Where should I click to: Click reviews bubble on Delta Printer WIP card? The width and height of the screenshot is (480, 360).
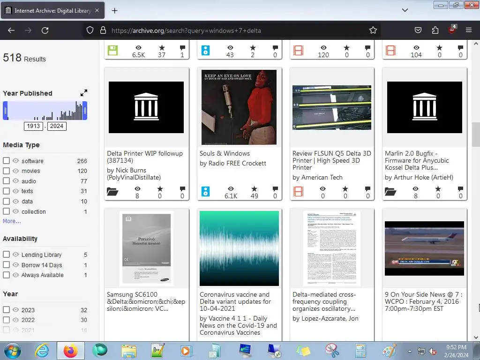pos(182,188)
